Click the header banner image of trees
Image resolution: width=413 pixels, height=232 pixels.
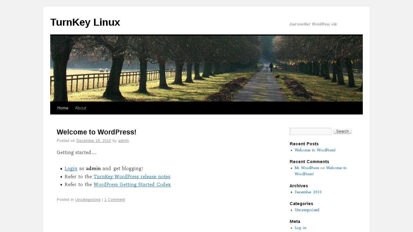(207, 69)
